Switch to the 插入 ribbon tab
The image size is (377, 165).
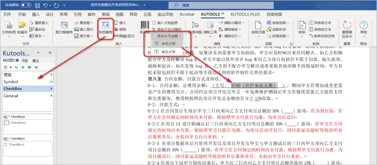(x=36, y=14)
